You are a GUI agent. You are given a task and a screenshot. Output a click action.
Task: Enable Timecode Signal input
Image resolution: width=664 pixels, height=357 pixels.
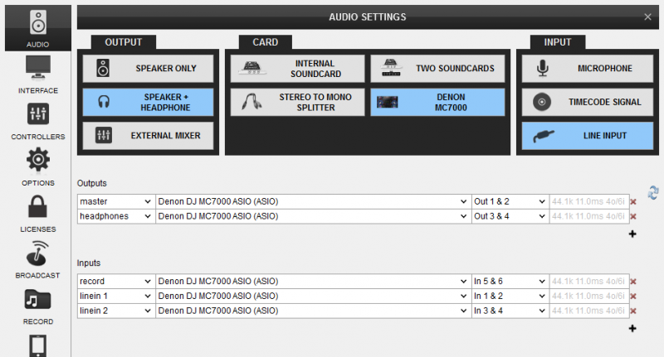[588, 102]
